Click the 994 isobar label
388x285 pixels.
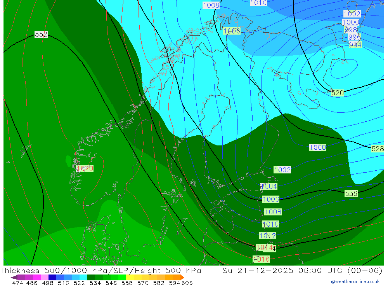pos(355,45)
